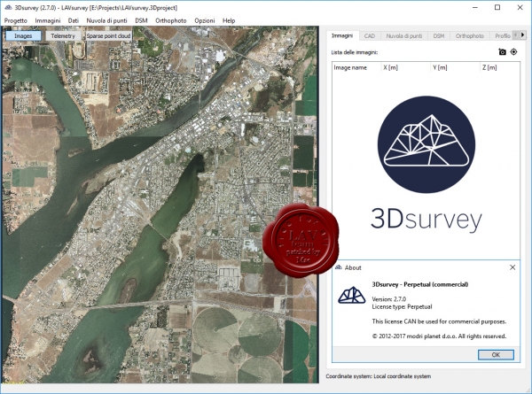This screenshot has width=532, height=394.
Task: Open the Immagini menu
Action: 48,20
